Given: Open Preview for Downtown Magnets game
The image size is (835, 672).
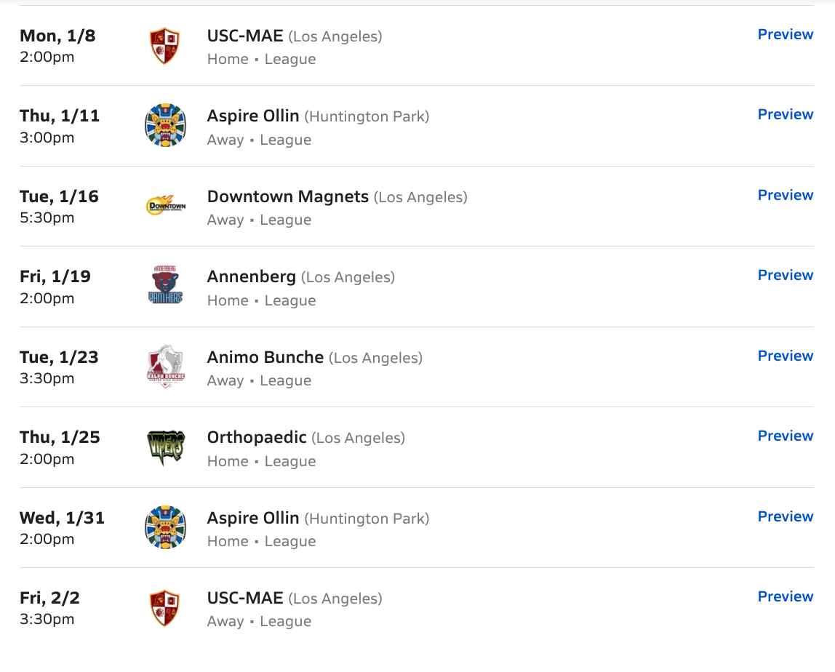Looking at the screenshot, I should pyautogui.click(x=785, y=195).
